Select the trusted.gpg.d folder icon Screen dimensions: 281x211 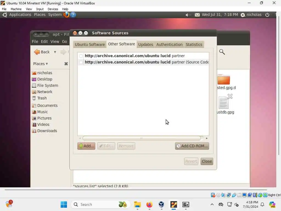[x=224, y=79]
